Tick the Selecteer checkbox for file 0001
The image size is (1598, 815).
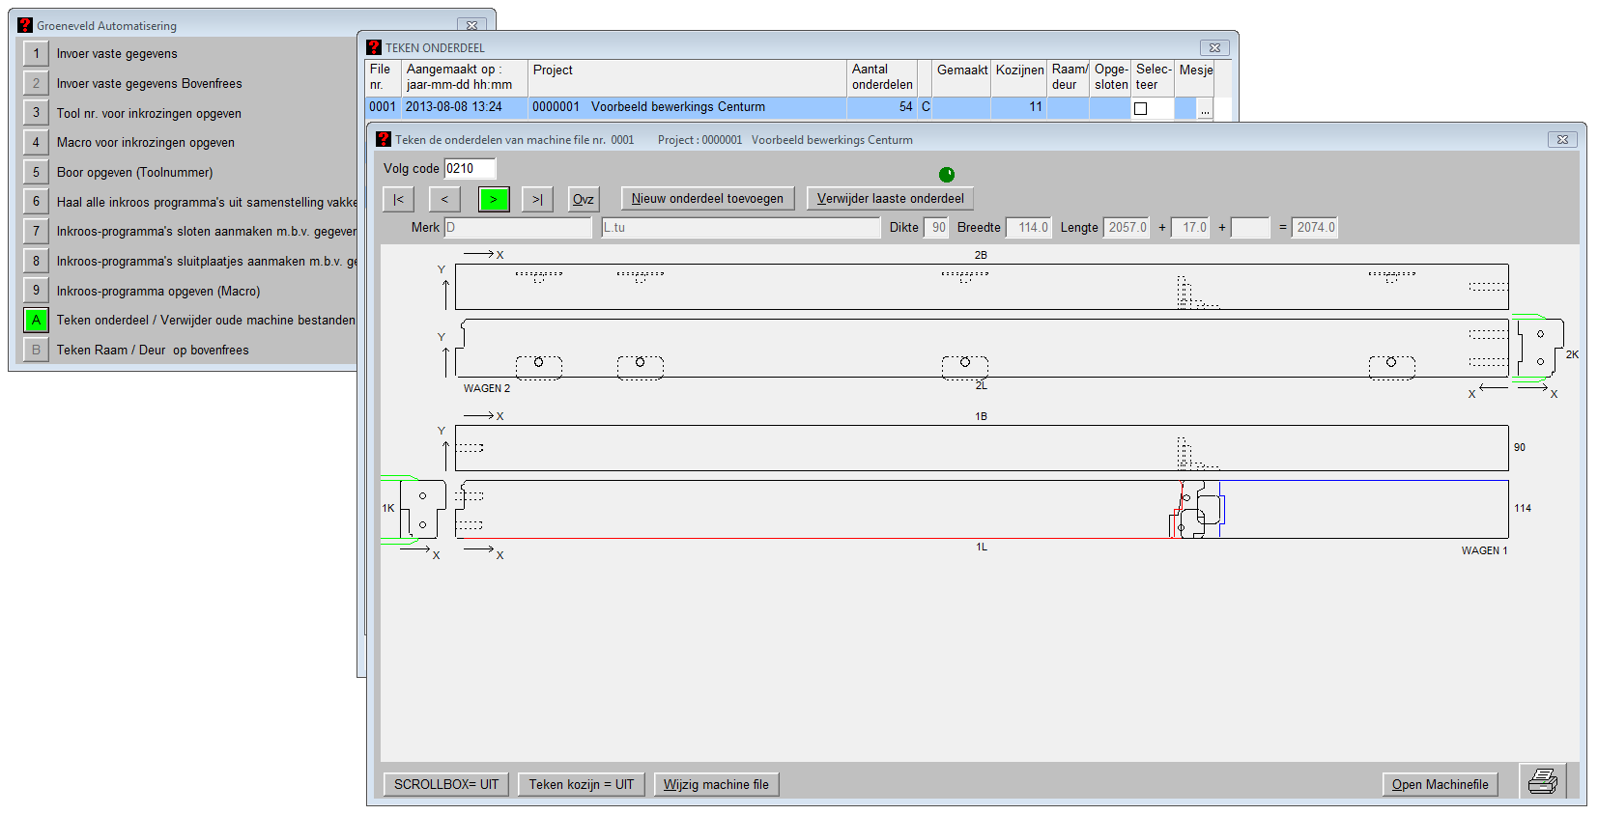pos(1141,108)
